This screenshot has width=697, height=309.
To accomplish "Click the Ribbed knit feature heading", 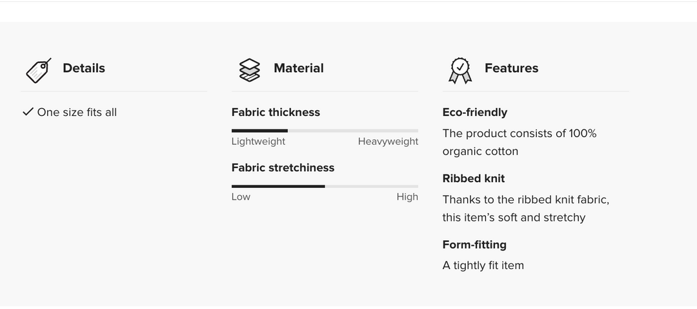I will tap(474, 178).
